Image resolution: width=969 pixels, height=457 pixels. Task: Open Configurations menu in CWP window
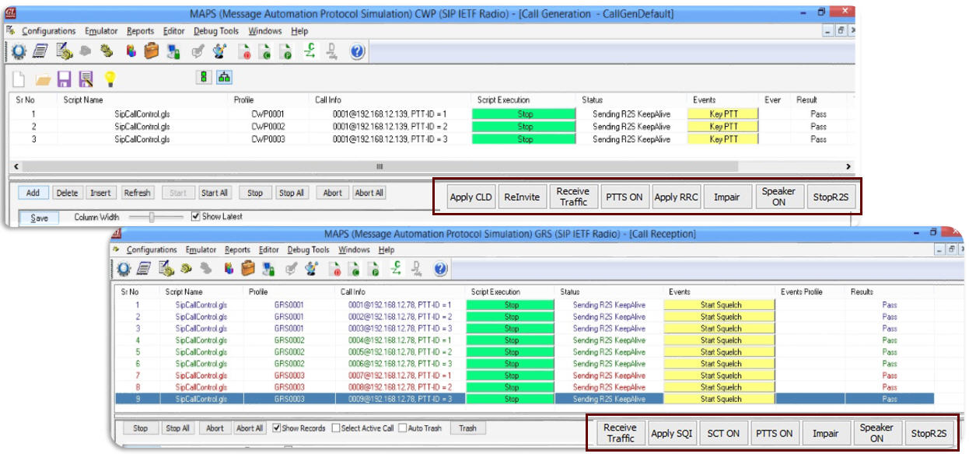pos(48,31)
